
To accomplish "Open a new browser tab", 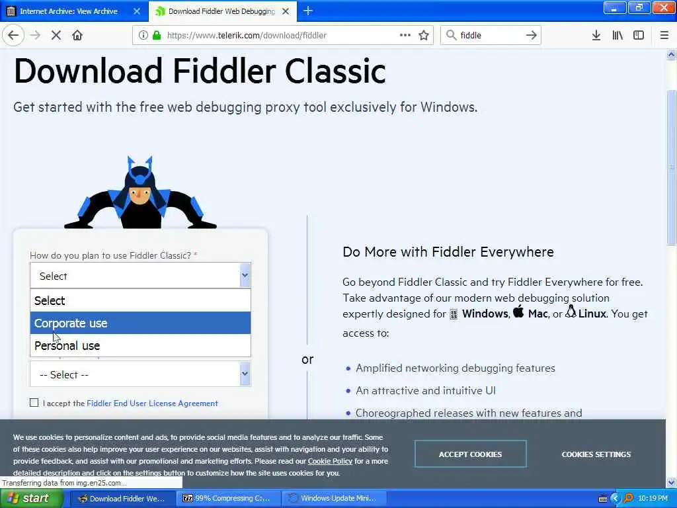I will tap(308, 11).
